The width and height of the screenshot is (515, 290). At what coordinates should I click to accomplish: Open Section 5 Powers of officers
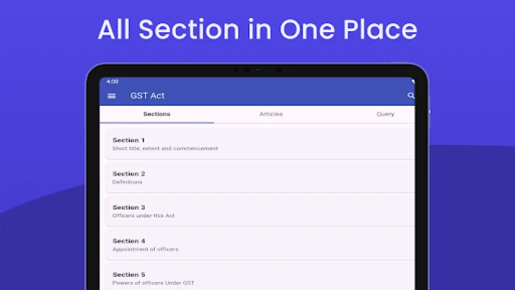(x=259, y=277)
